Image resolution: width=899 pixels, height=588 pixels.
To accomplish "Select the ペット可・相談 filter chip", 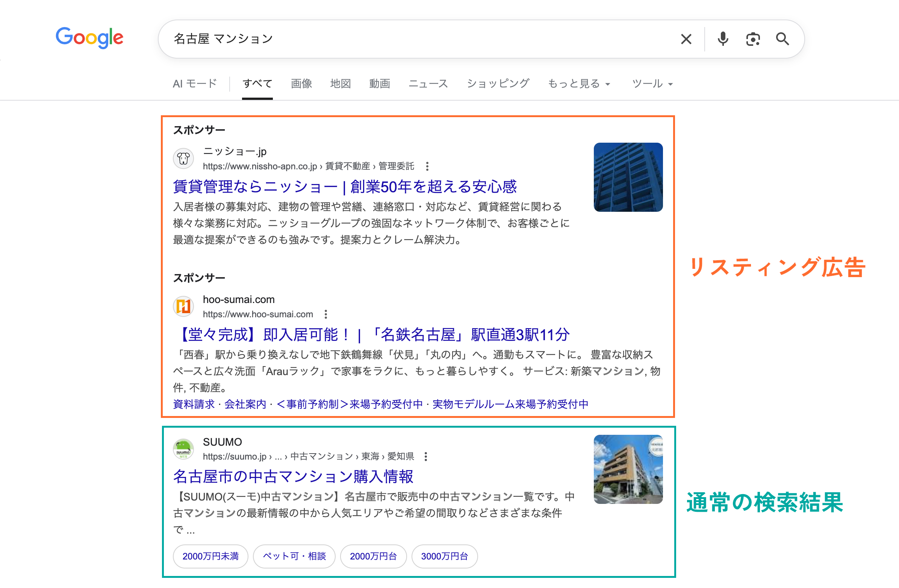I will tap(294, 556).
